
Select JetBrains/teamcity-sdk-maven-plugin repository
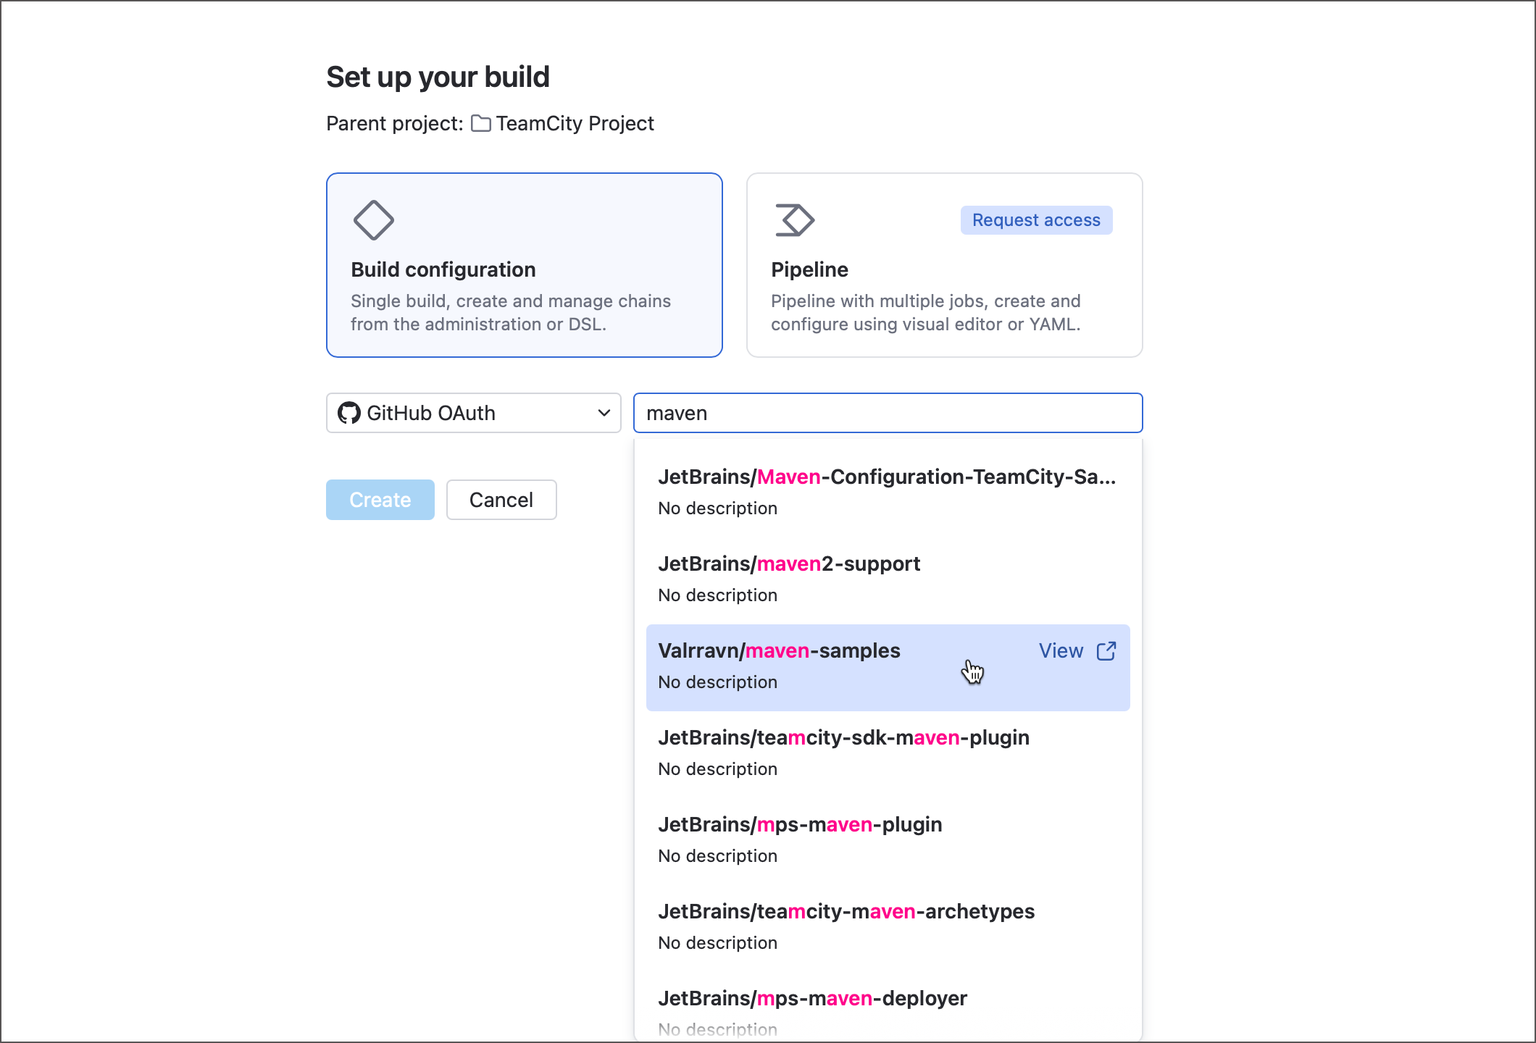point(843,737)
